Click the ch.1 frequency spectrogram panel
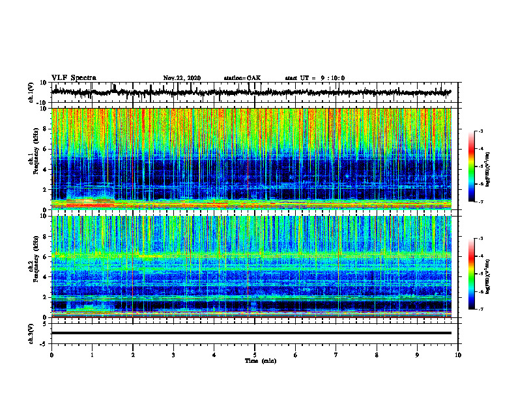The height and width of the screenshot is (398, 516). pyautogui.click(x=251, y=159)
